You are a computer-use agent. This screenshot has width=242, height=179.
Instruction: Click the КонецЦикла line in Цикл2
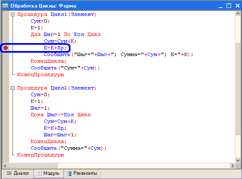(48, 141)
